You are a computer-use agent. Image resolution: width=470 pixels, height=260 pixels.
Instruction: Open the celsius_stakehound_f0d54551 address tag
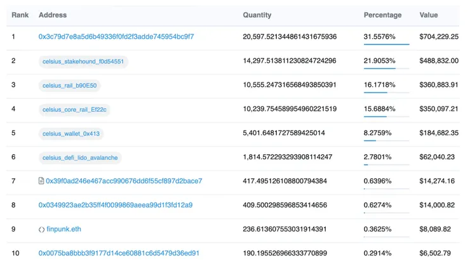coord(83,62)
